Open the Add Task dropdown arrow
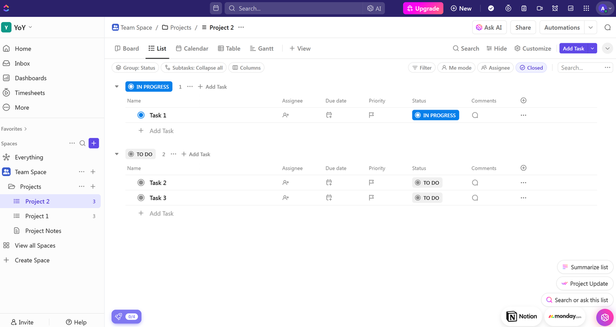Viewport: 616px width, 327px height. [x=593, y=49]
